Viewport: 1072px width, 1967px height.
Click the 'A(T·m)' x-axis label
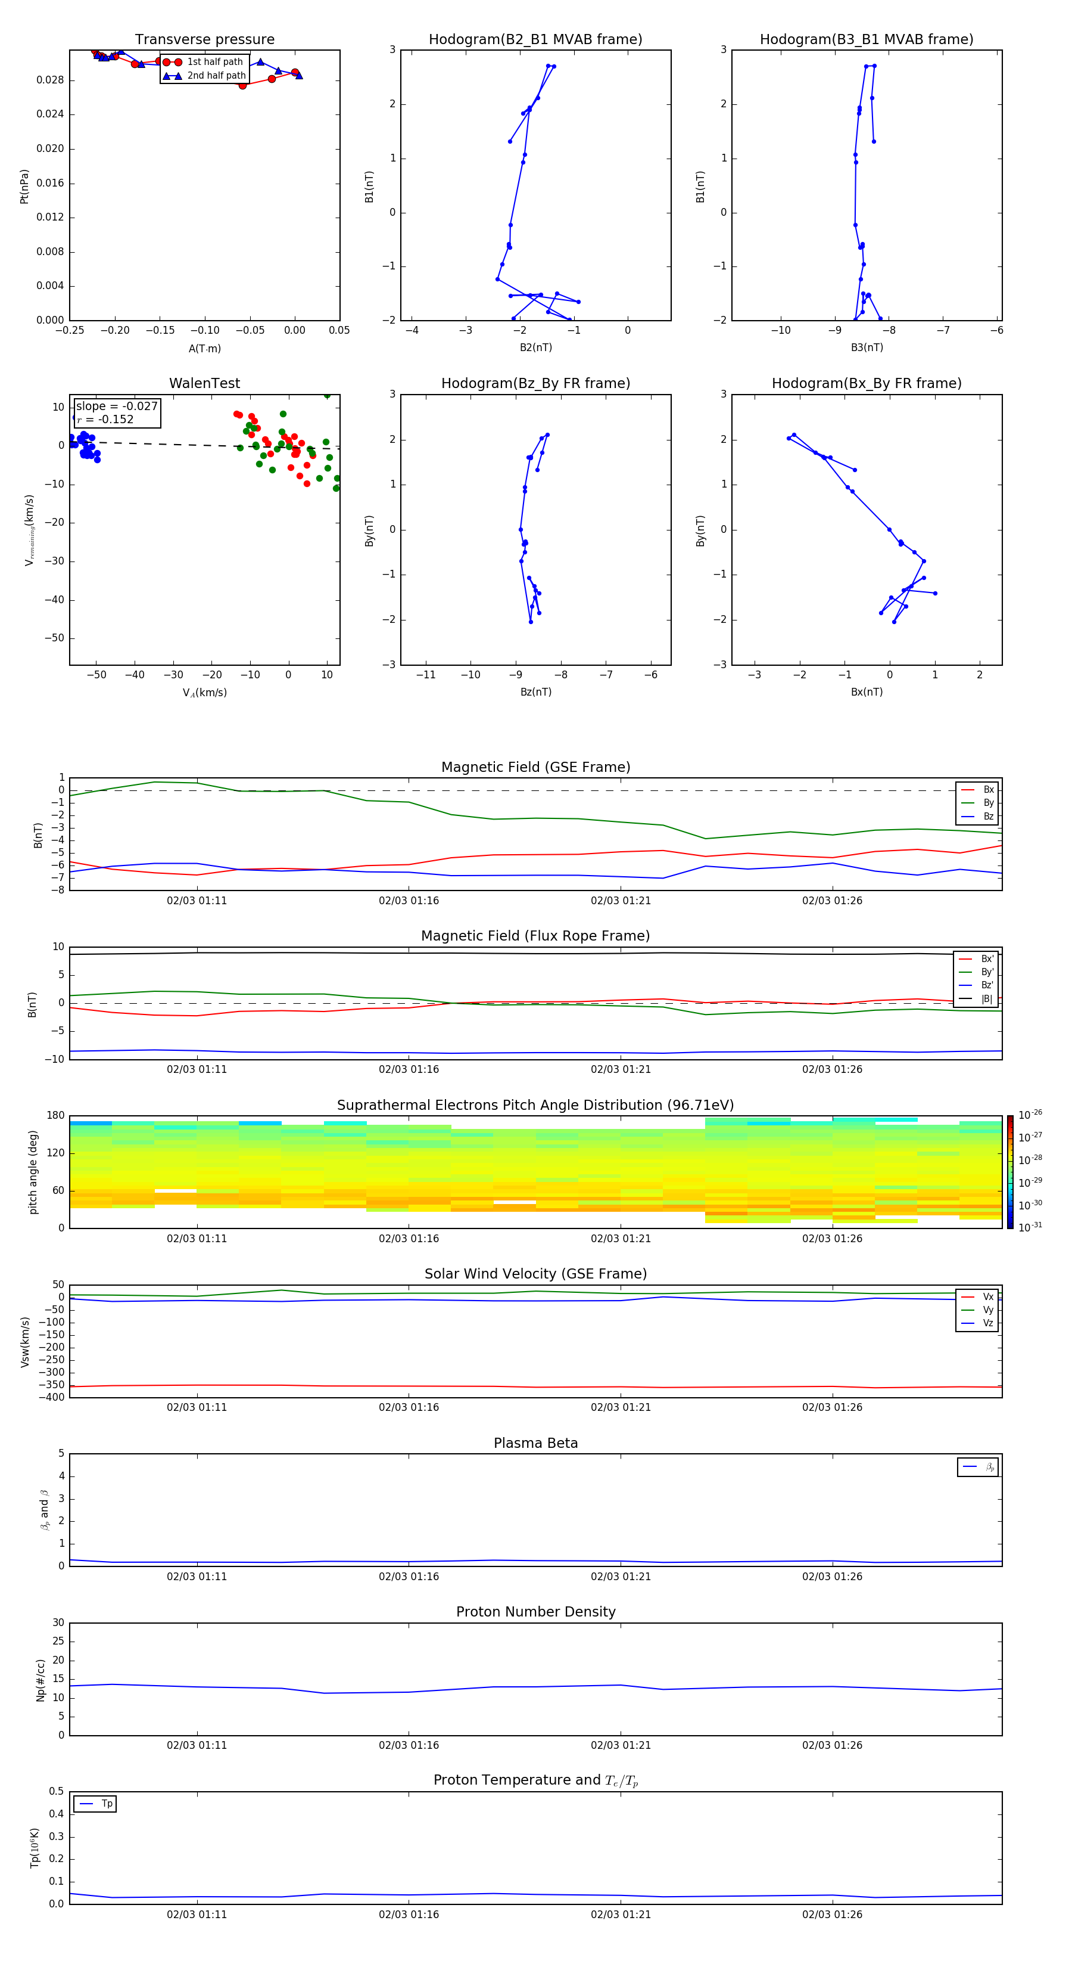pyautogui.click(x=204, y=349)
